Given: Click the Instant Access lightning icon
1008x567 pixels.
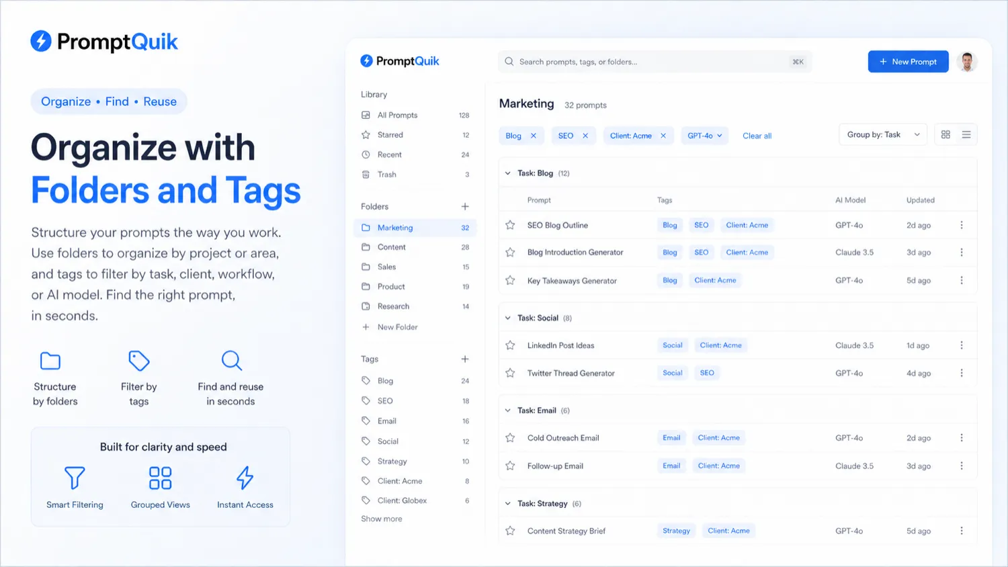Looking at the screenshot, I should pyautogui.click(x=245, y=478).
